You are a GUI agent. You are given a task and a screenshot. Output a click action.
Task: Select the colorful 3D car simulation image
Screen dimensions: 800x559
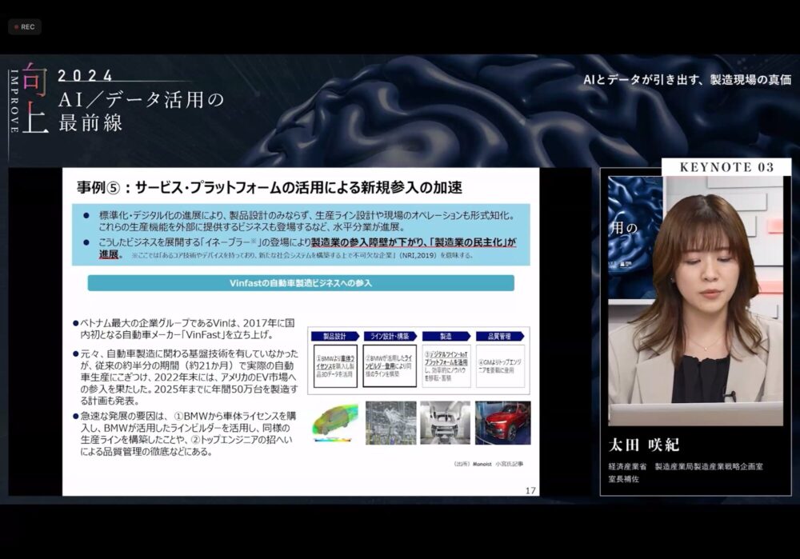(335, 422)
